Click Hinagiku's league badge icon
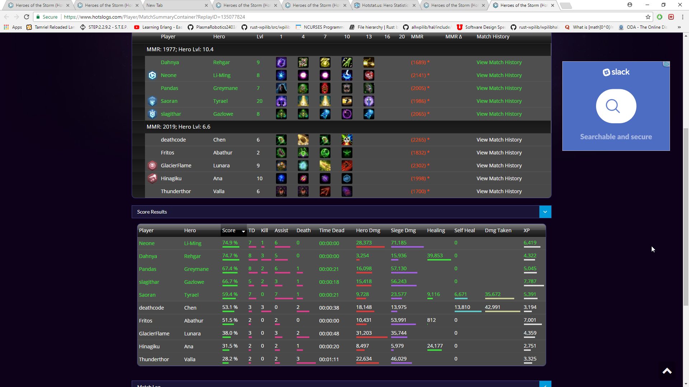 [153, 178]
